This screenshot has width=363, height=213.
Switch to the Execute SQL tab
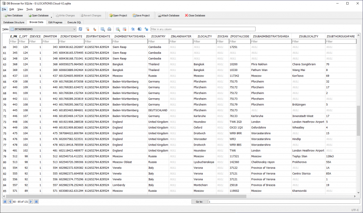(74, 22)
